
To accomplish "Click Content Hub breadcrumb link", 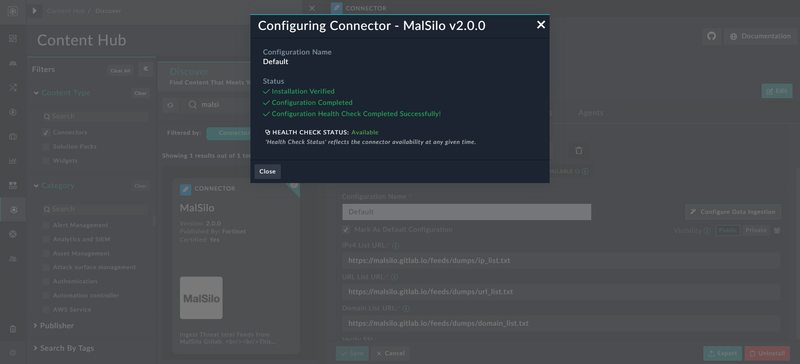I will [x=66, y=11].
